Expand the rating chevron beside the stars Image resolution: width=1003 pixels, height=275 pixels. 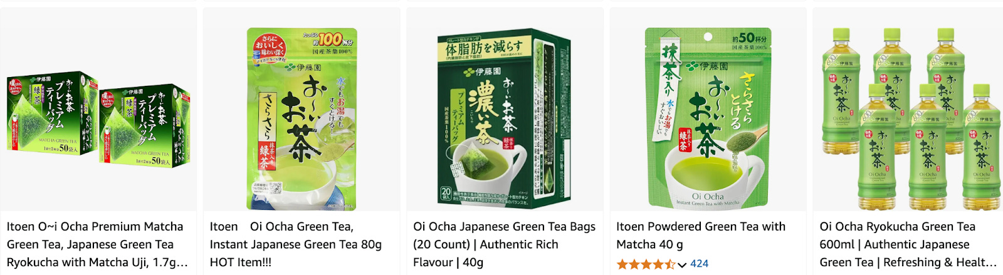point(682,264)
